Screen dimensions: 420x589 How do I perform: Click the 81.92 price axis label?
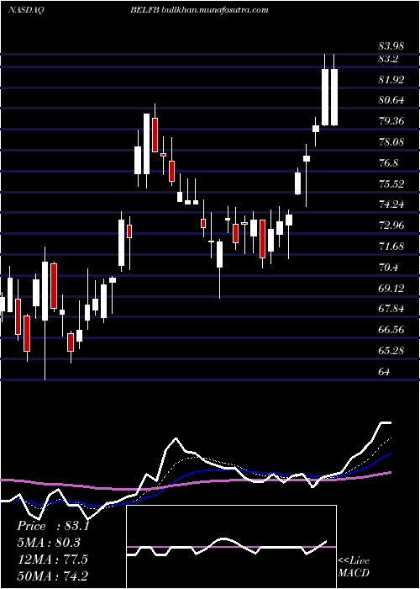(x=391, y=80)
